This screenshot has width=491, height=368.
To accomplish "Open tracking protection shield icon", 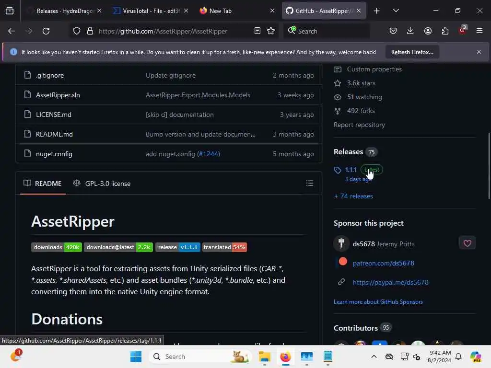I will click(77, 31).
